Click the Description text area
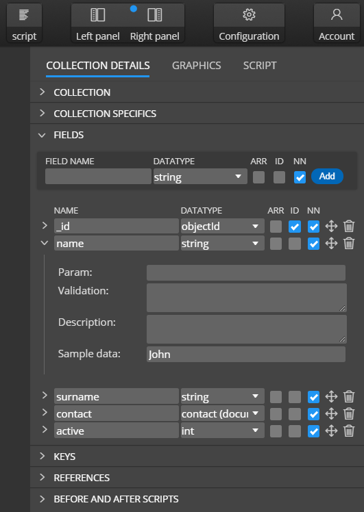The width and height of the screenshot is (364, 512). 247,329
